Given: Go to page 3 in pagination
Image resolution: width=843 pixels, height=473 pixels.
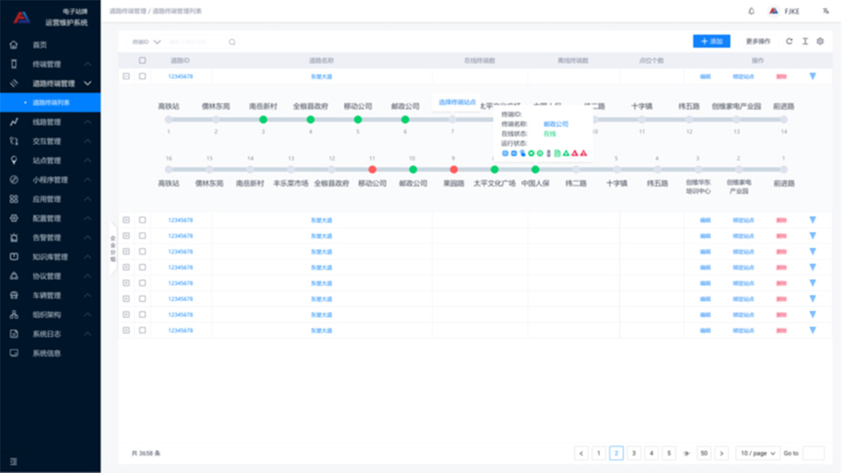Looking at the screenshot, I should tap(634, 454).
